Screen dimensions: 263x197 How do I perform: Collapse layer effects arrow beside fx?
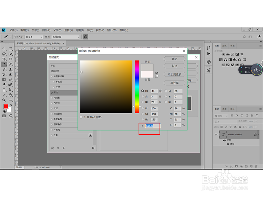point(258,135)
